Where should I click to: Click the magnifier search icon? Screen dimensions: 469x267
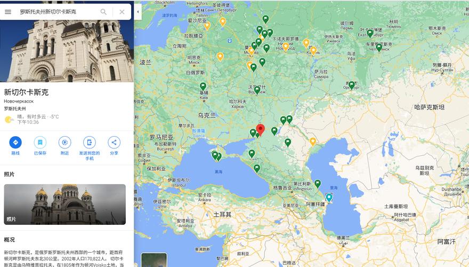point(103,12)
